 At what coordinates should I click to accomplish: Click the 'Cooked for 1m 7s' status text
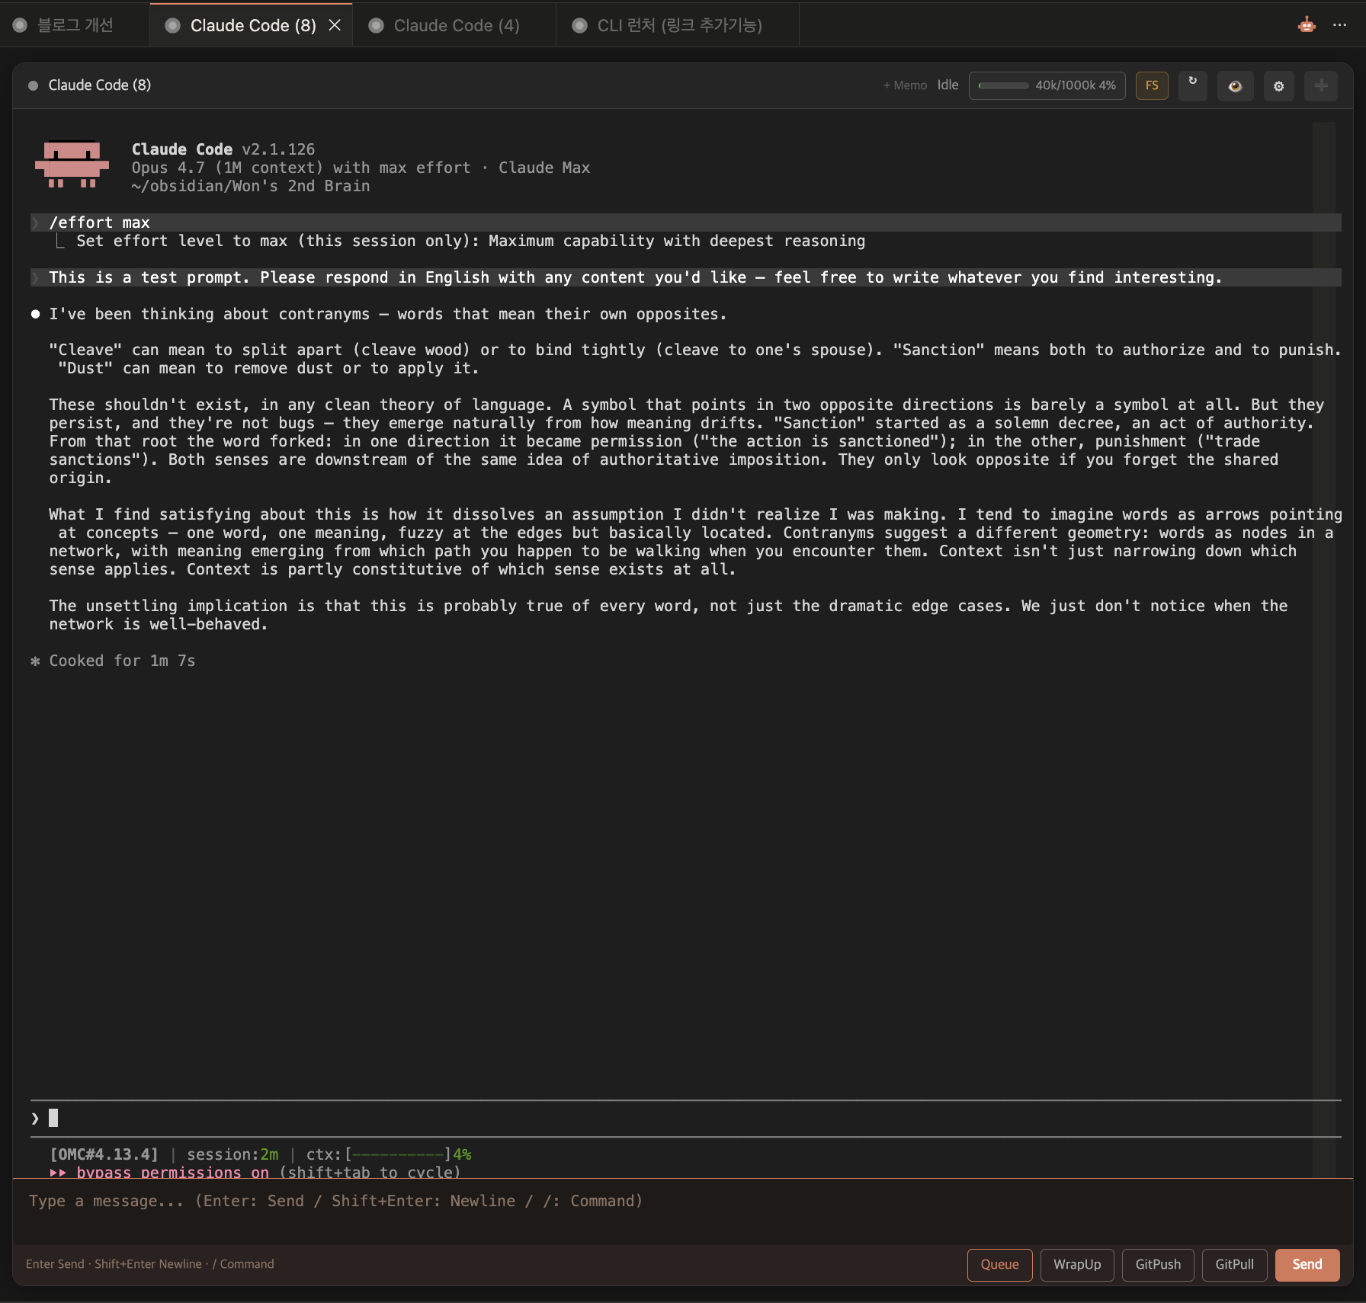123,661
